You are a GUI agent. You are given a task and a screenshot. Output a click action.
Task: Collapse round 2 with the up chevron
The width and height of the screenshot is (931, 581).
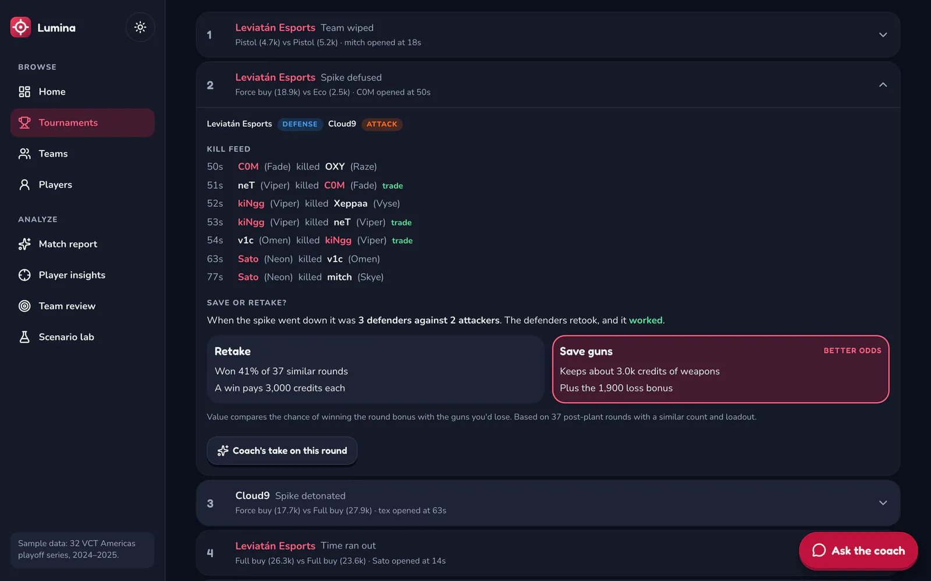[x=883, y=85]
